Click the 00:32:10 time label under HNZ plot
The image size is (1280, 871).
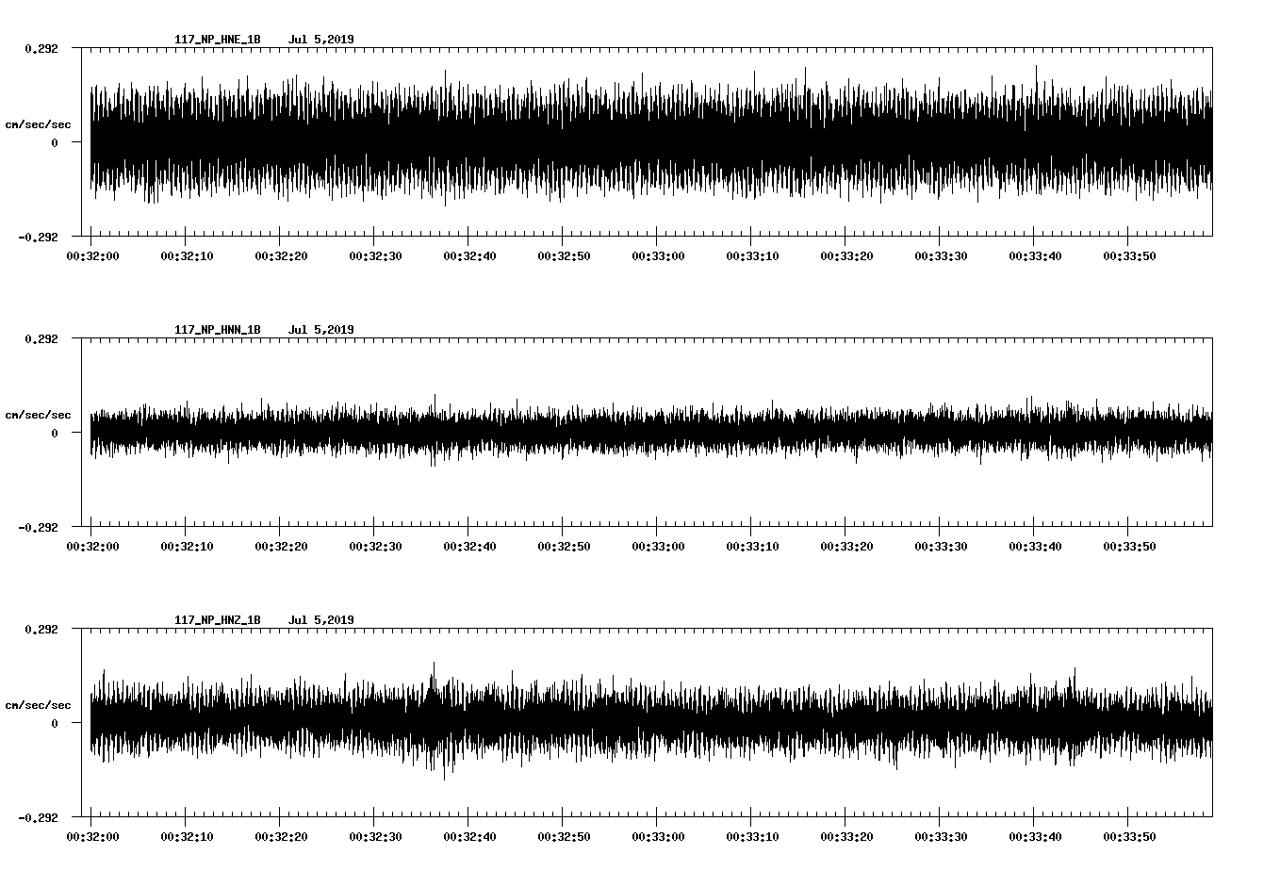coord(187,836)
